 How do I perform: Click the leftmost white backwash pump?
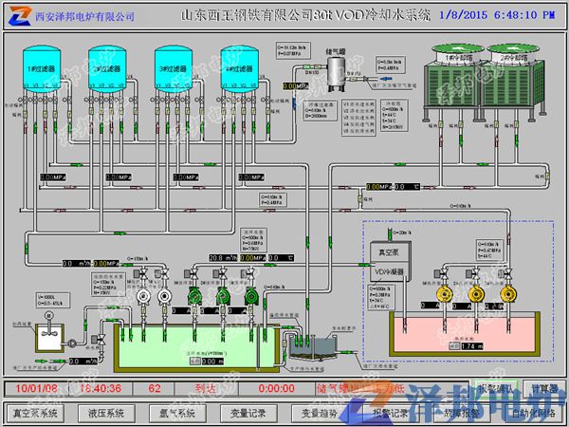pyautogui.click(x=142, y=296)
